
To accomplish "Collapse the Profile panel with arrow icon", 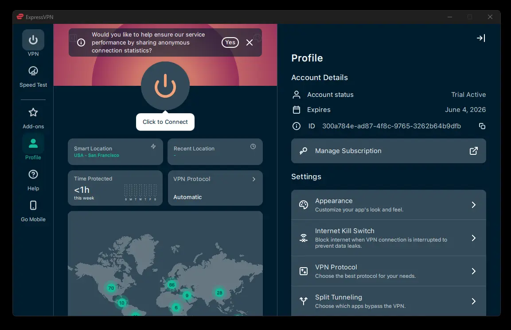I will coord(481,38).
